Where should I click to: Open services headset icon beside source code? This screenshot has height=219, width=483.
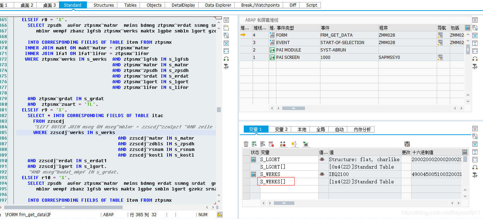tap(226, 59)
